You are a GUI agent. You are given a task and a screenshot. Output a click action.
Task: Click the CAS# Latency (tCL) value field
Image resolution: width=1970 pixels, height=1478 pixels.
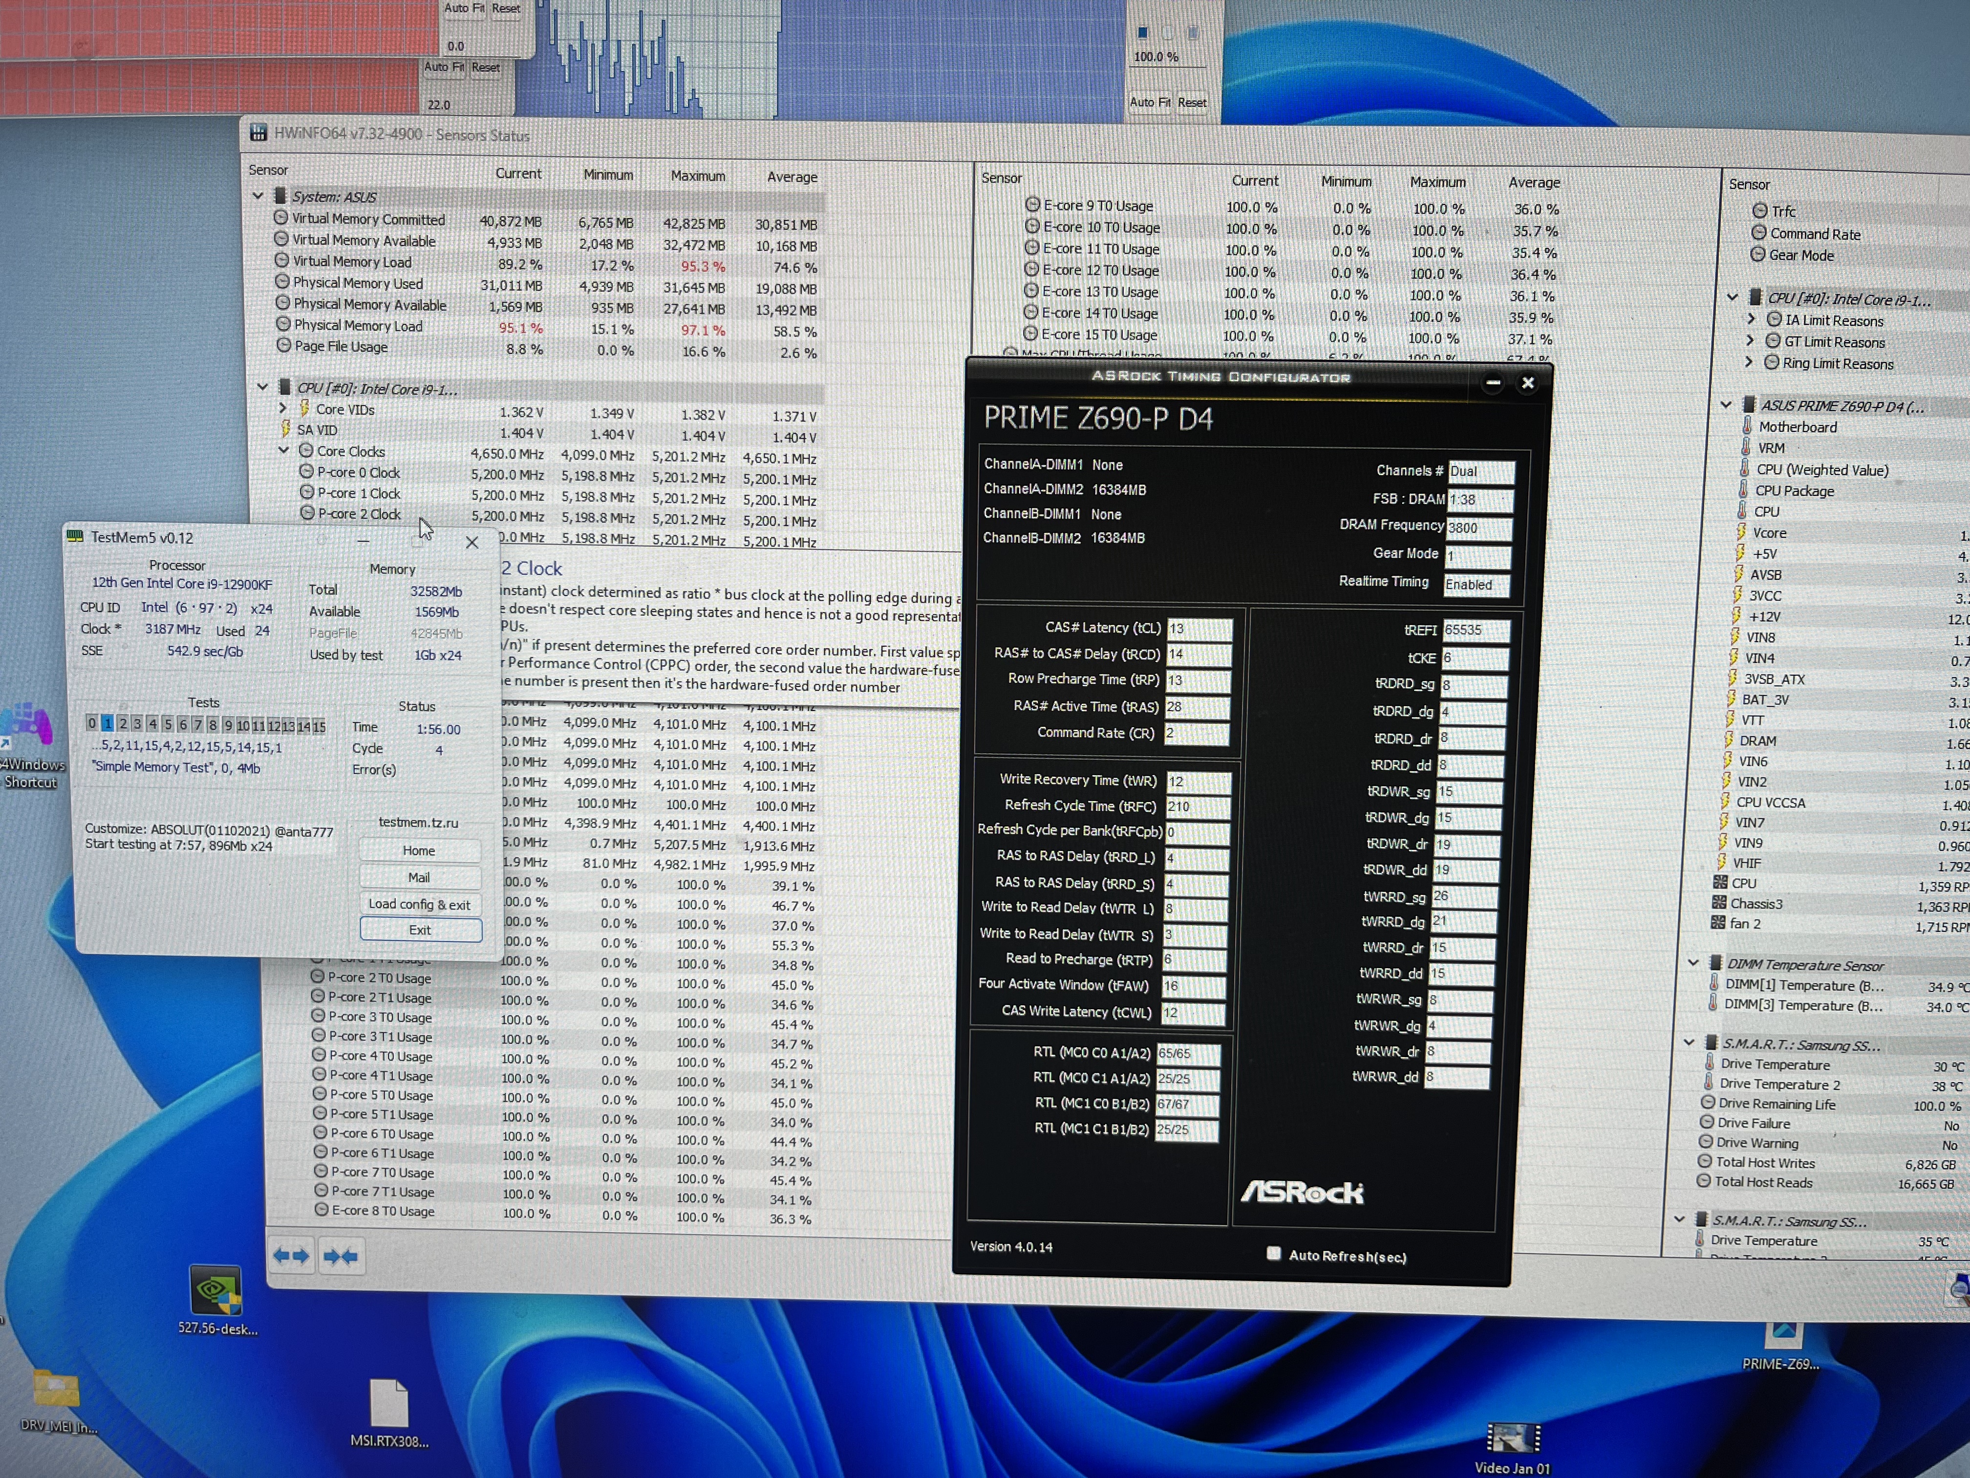click(x=1199, y=629)
